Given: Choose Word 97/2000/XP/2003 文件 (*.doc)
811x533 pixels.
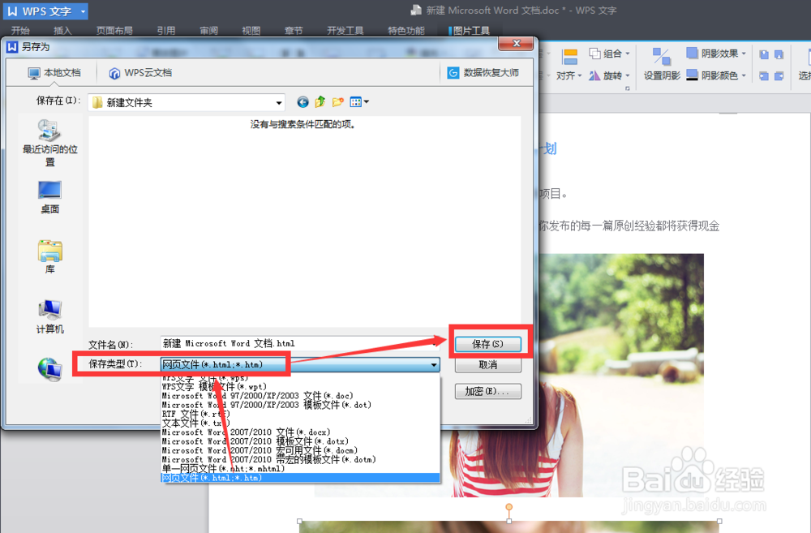Looking at the screenshot, I should (300, 396).
